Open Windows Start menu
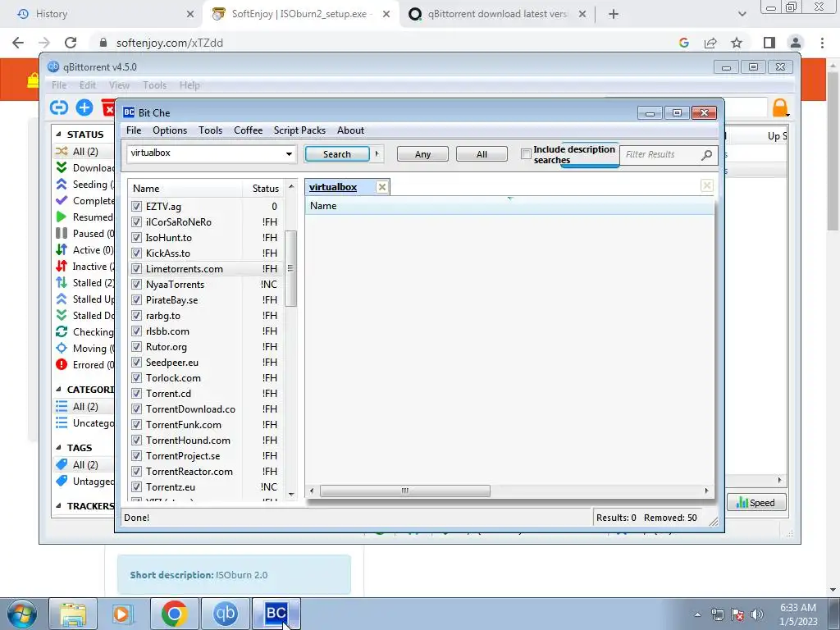840x630 pixels. click(21, 614)
